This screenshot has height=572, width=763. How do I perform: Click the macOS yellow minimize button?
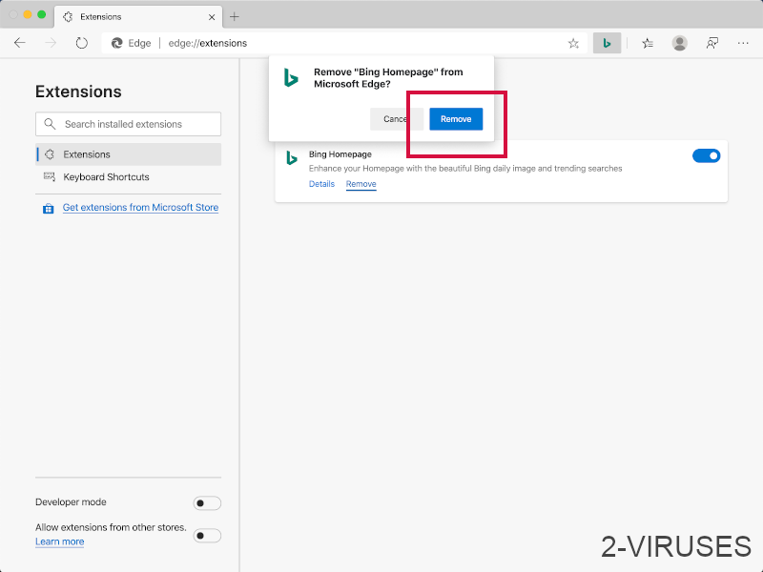pyautogui.click(x=28, y=14)
